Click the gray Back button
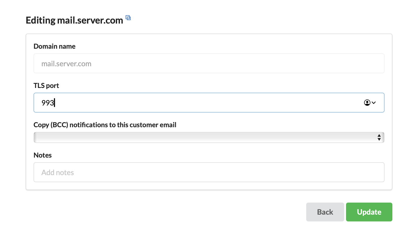The height and width of the screenshot is (234, 406). (x=325, y=212)
